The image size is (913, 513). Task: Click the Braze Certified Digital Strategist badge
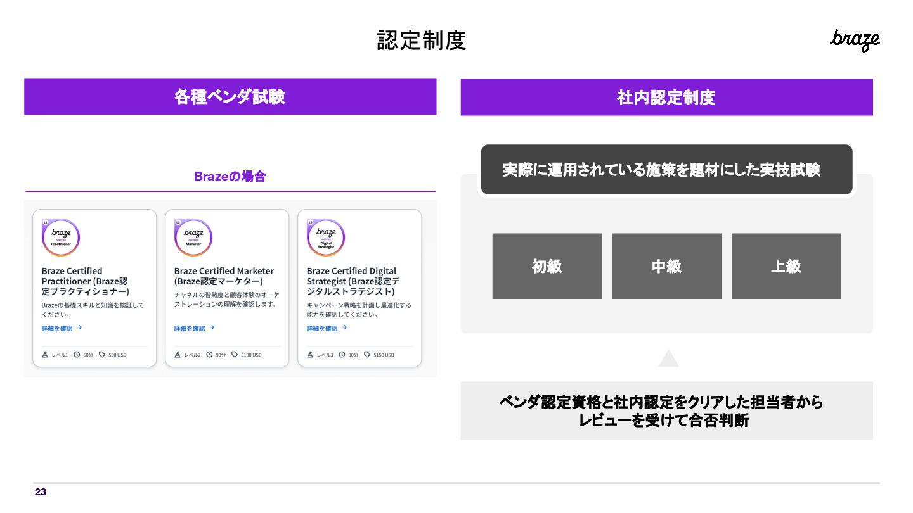[x=326, y=237]
